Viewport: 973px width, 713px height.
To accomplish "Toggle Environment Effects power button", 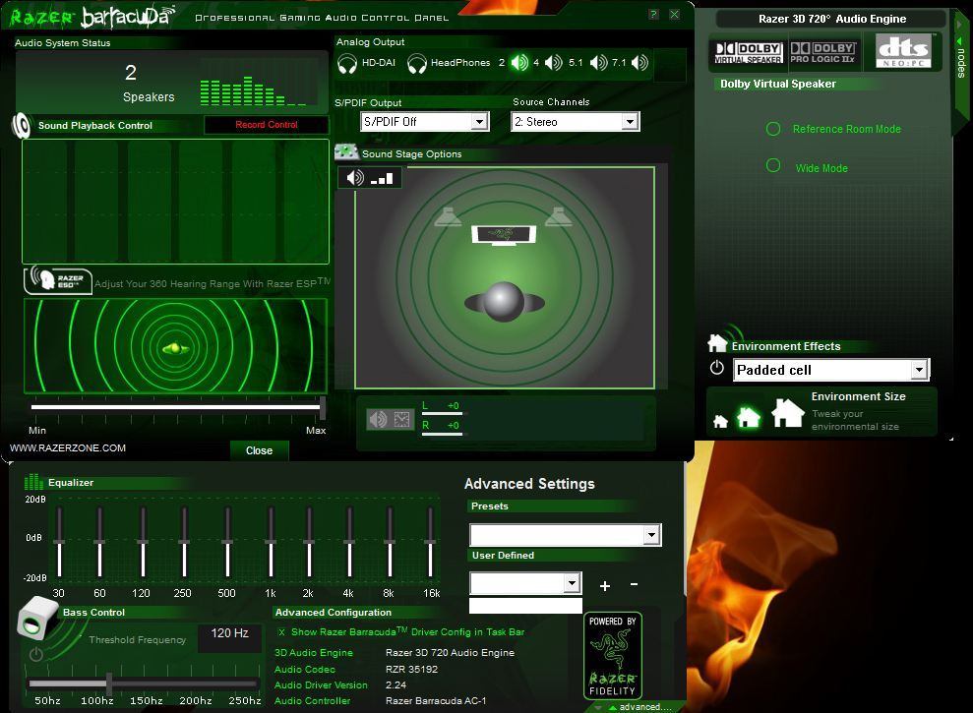I will click(717, 368).
